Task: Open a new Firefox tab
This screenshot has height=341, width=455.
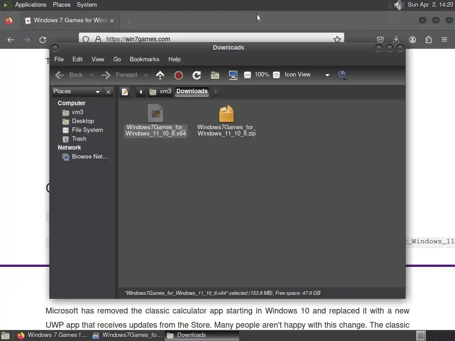Action: point(129,20)
